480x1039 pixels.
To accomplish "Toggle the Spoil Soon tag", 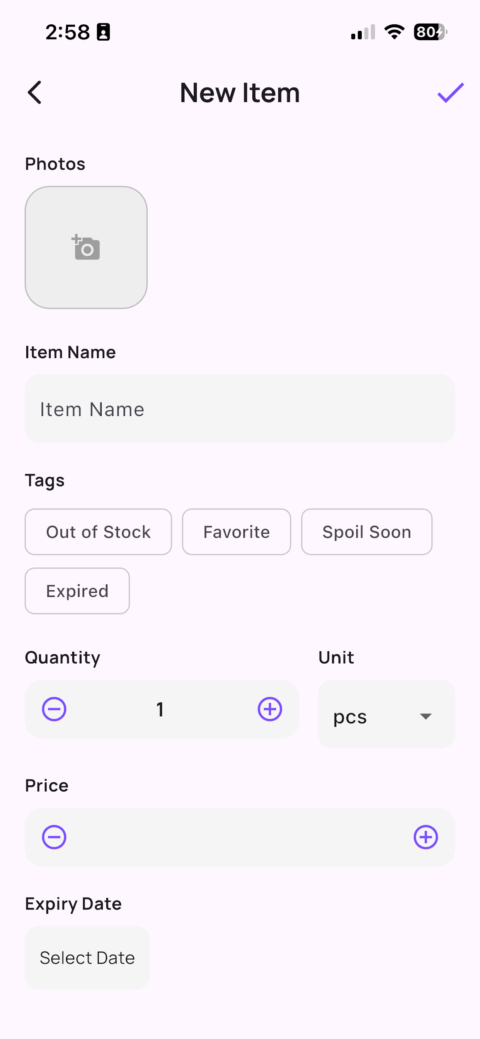I will pyautogui.click(x=367, y=531).
